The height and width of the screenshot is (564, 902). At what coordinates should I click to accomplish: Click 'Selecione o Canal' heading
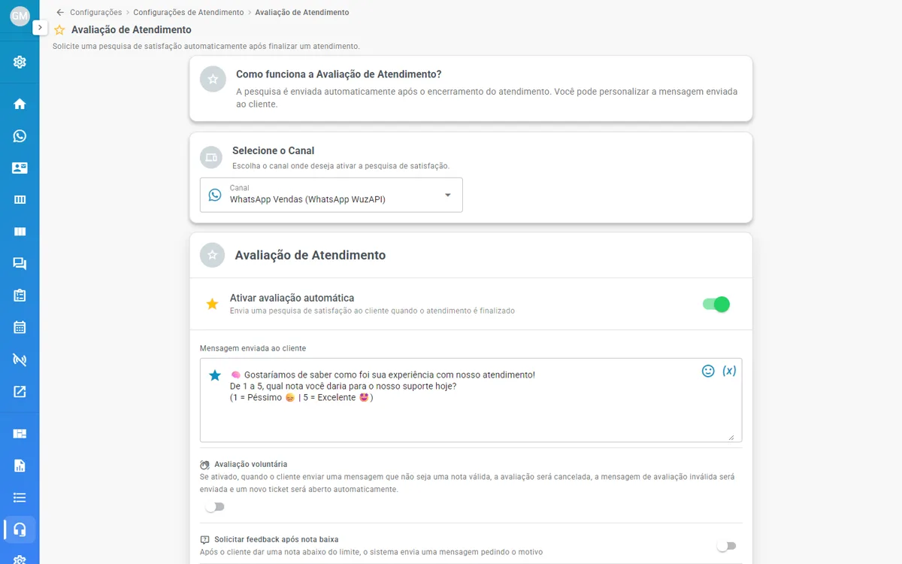(273, 150)
